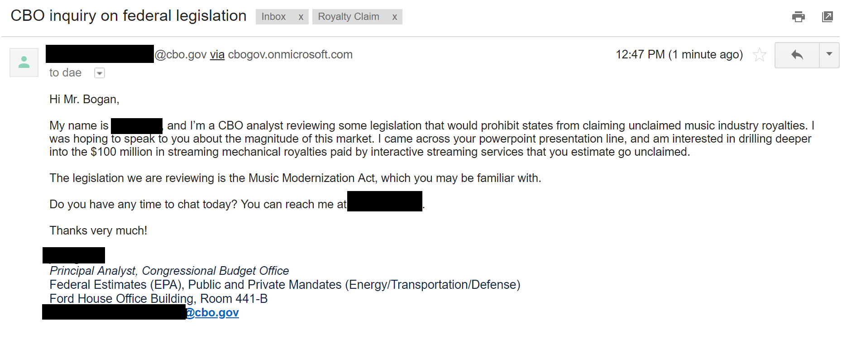This screenshot has height=354, width=842.
Task: Click the sender's @cbo.gov address in header
Action: pyautogui.click(x=181, y=55)
